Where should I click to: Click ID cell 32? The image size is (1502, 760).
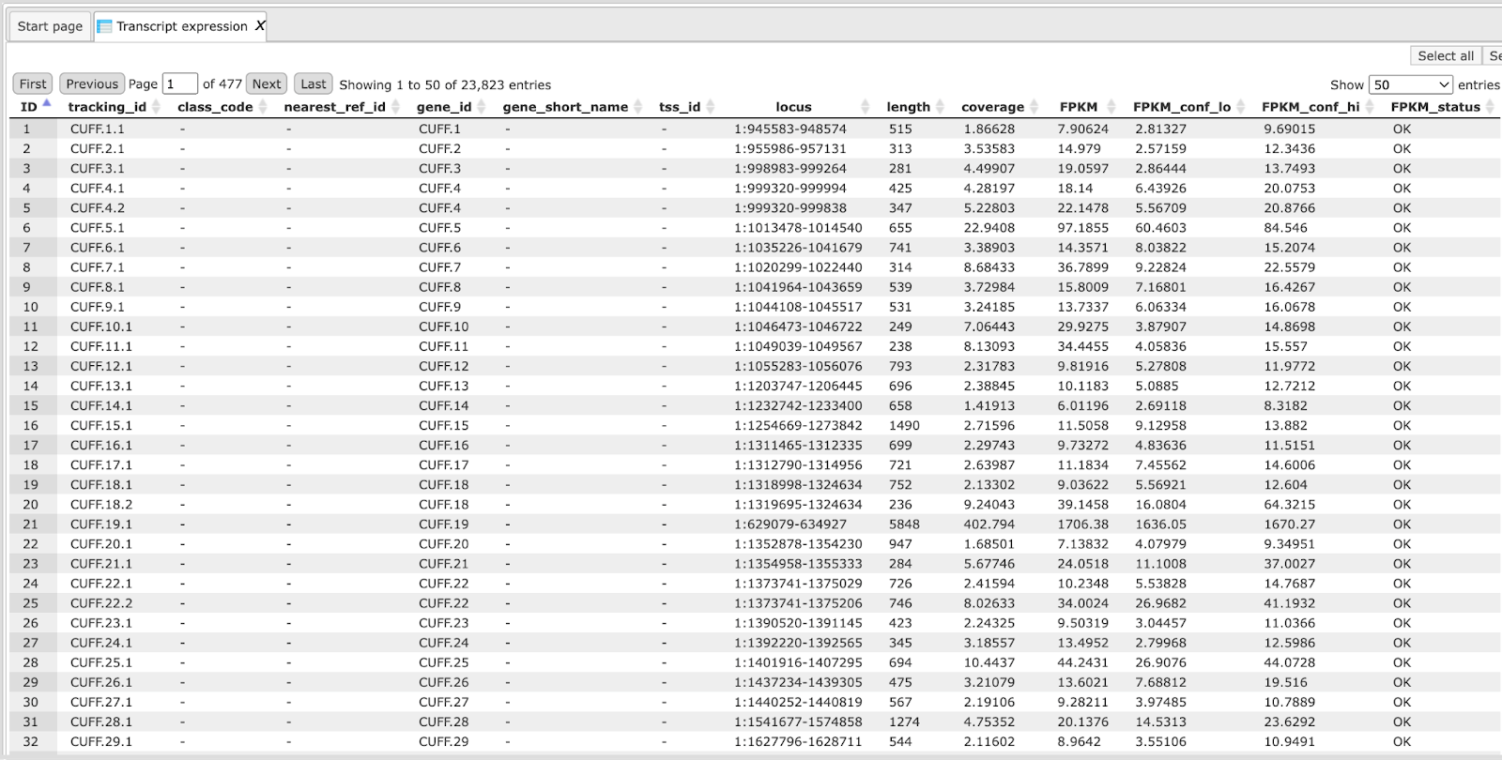point(31,742)
